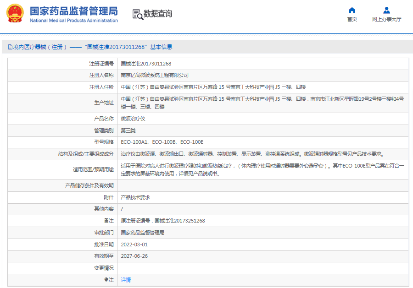Select product name 微波治疗仪
This screenshot has height=288, width=413.
coord(133,119)
